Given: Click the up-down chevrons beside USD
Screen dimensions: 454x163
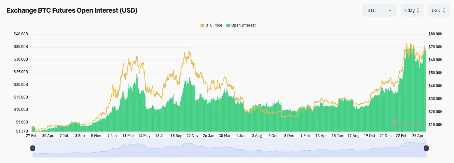Looking at the screenshot, I should pos(443,11).
